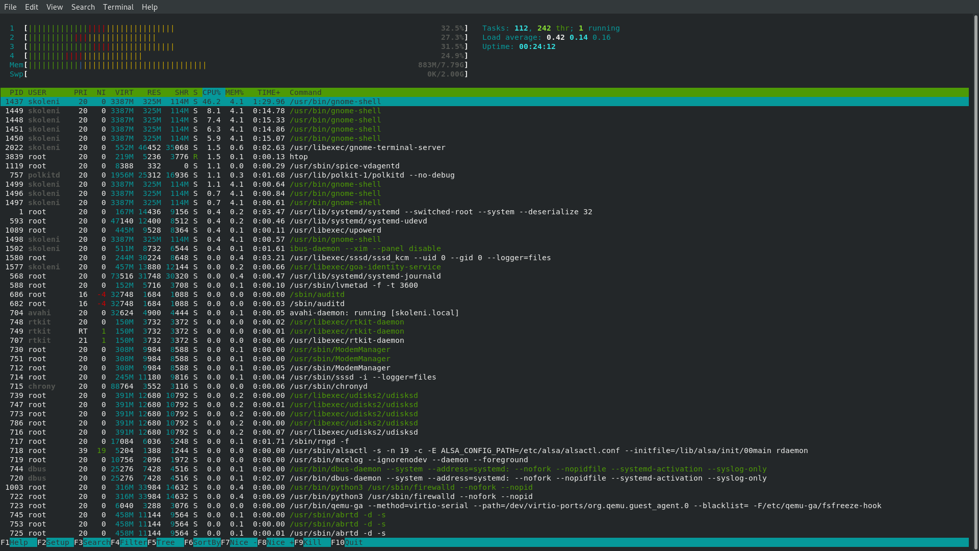Select the htop process row

[x=298, y=157]
